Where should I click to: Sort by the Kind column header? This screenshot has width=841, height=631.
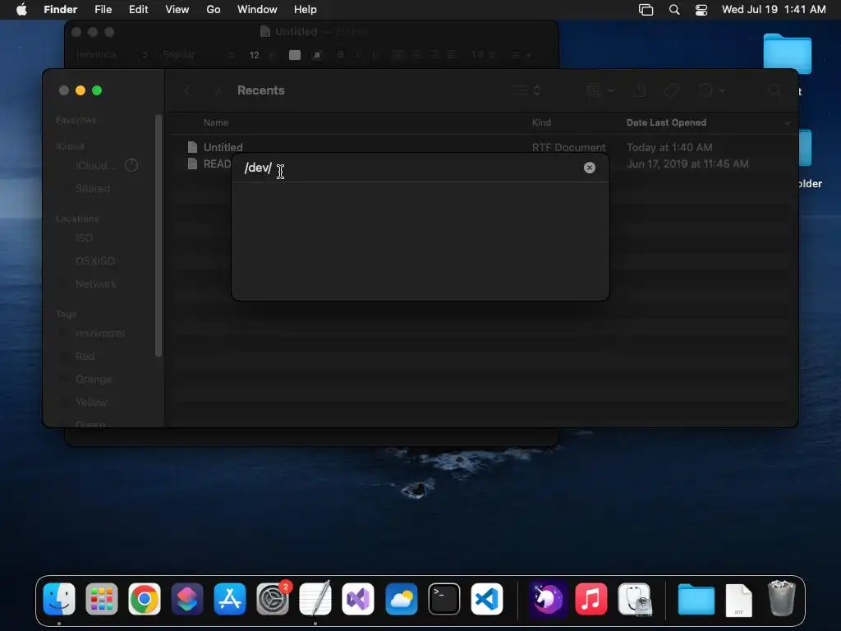[x=541, y=122]
